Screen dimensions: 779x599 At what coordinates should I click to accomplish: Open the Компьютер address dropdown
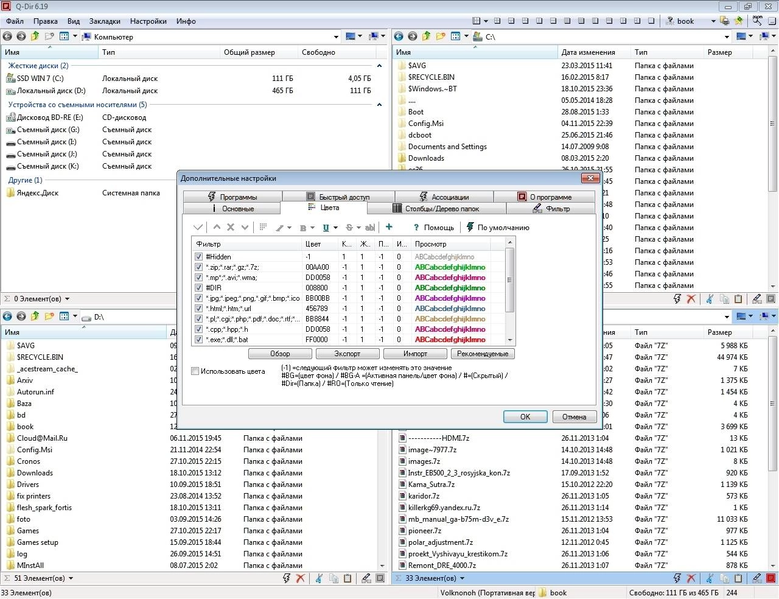pyautogui.click(x=336, y=37)
